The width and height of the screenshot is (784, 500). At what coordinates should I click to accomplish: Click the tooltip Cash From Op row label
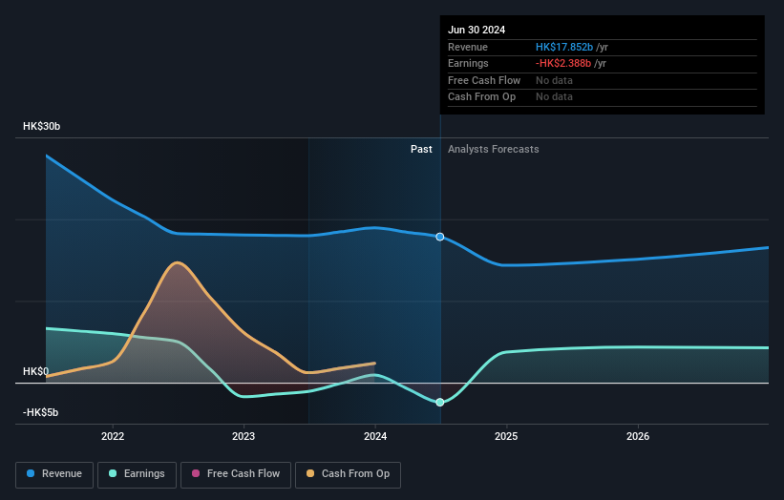[x=481, y=97]
